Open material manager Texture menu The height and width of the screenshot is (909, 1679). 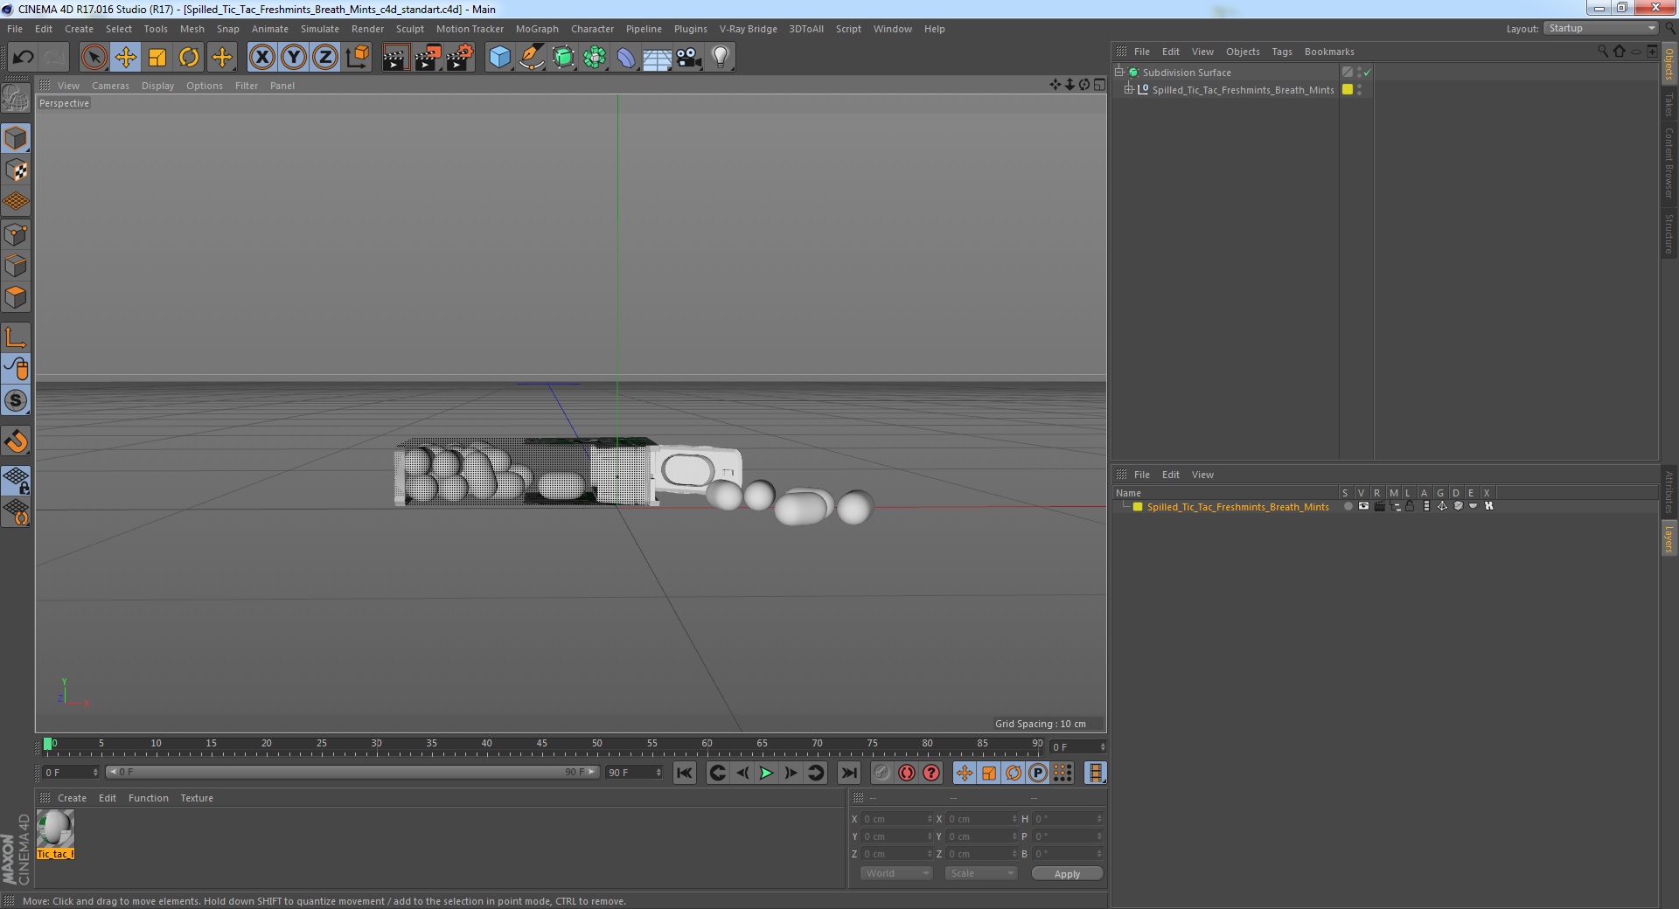(197, 798)
